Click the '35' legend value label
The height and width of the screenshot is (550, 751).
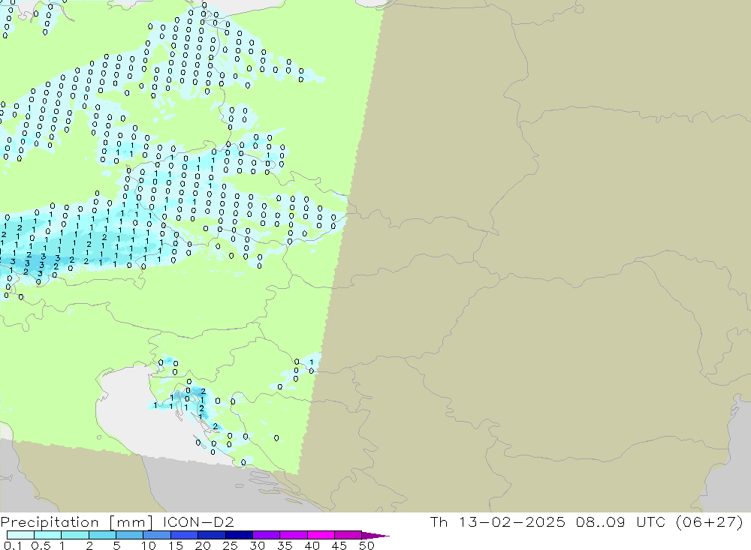[285, 545]
